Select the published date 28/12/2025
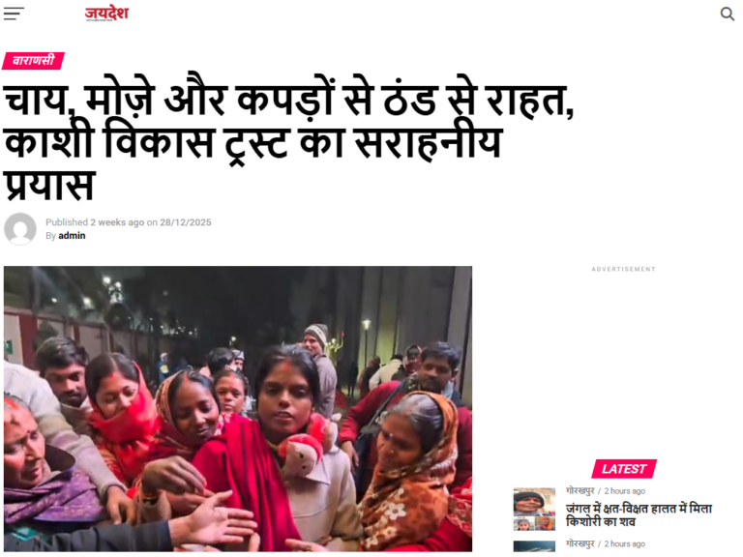 click(186, 222)
